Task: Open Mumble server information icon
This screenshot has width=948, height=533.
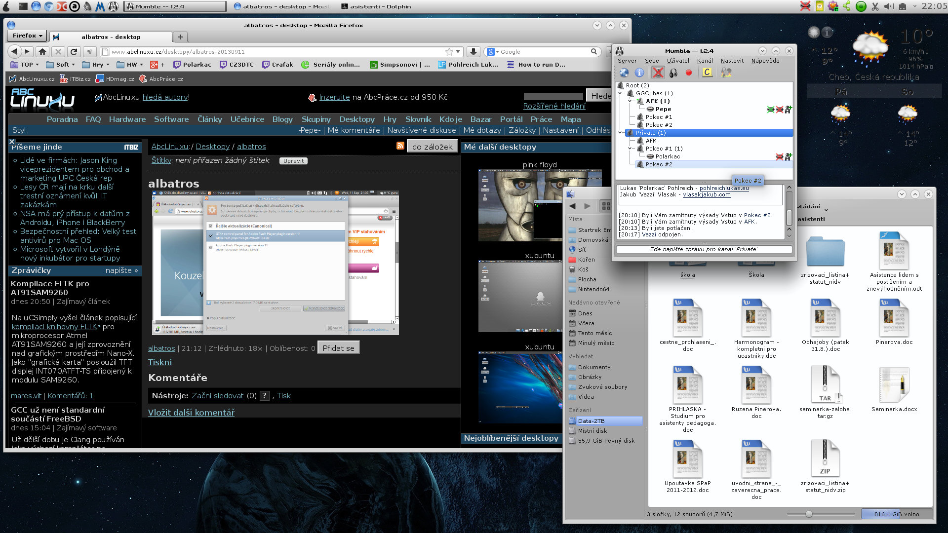Action: (639, 73)
